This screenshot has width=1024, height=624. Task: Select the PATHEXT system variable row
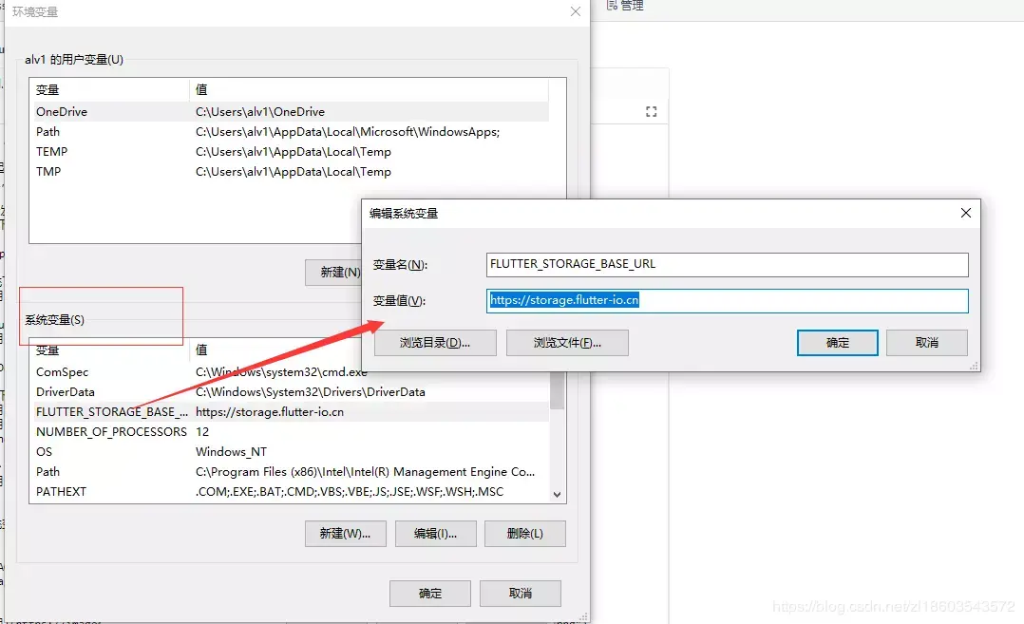292,491
